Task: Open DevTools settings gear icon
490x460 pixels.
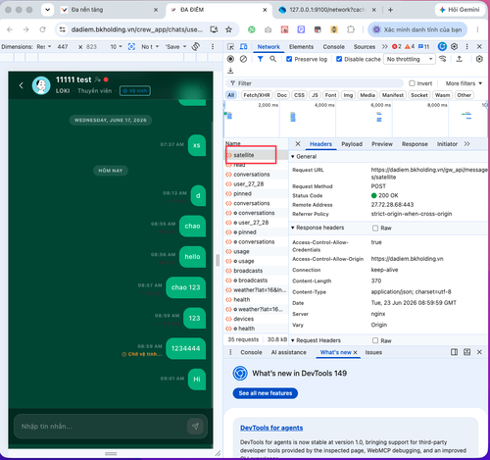Action: (454, 46)
